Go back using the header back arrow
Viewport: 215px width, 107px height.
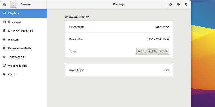coord(14,4)
